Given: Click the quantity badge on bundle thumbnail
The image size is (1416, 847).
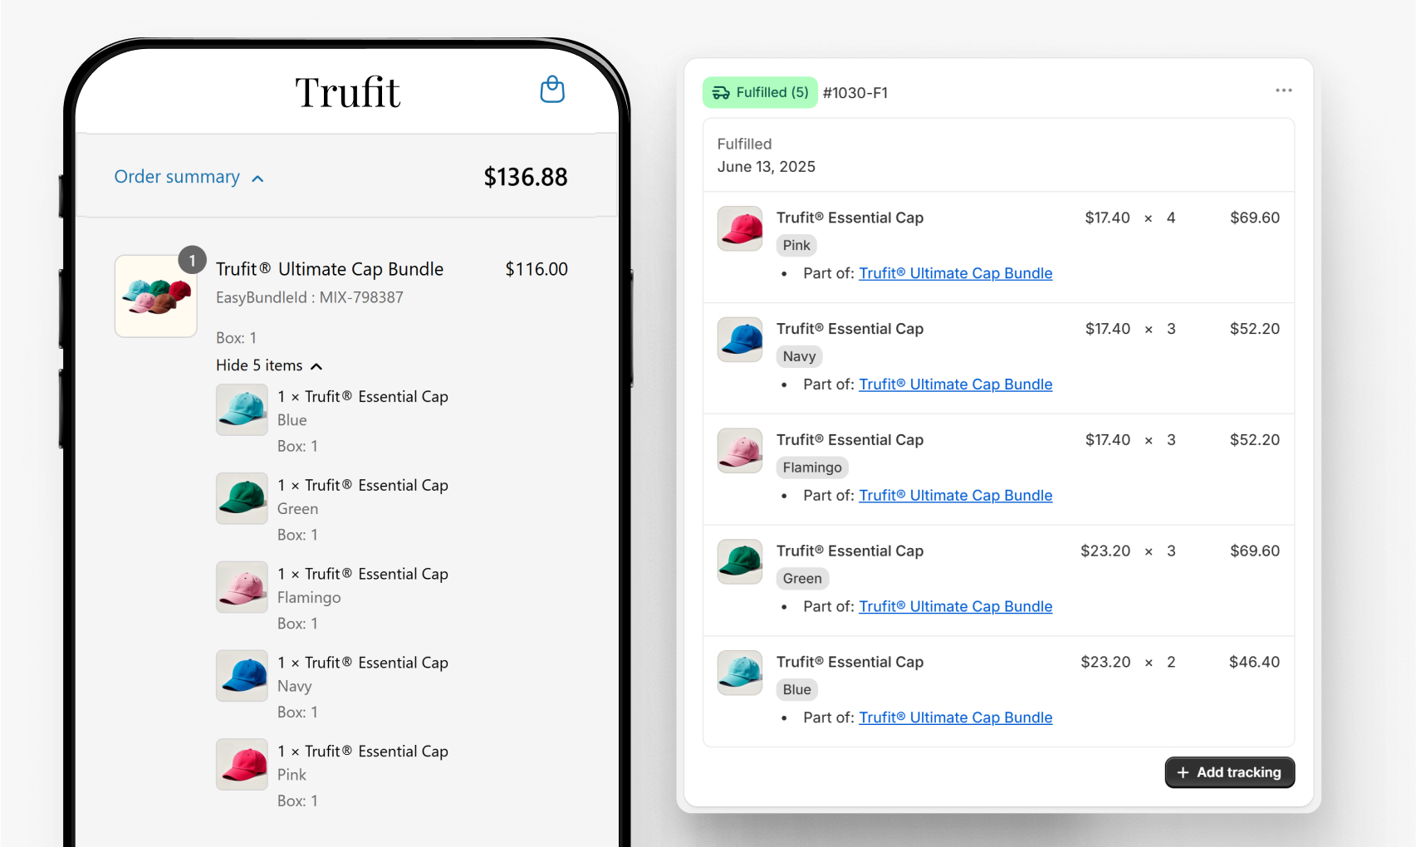Looking at the screenshot, I should (193, 260).
